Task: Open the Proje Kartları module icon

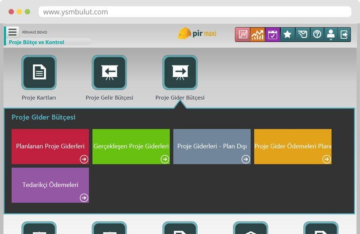Action: 39,72
